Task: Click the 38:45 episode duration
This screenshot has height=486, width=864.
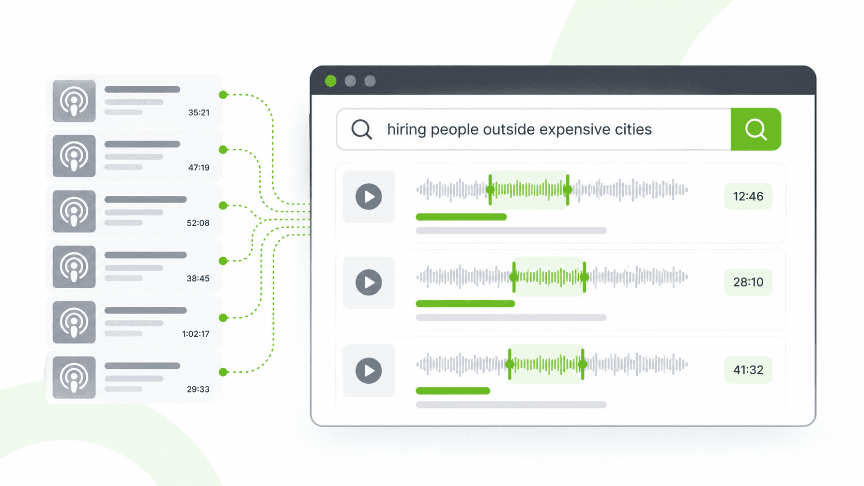Action: [198, 278]
